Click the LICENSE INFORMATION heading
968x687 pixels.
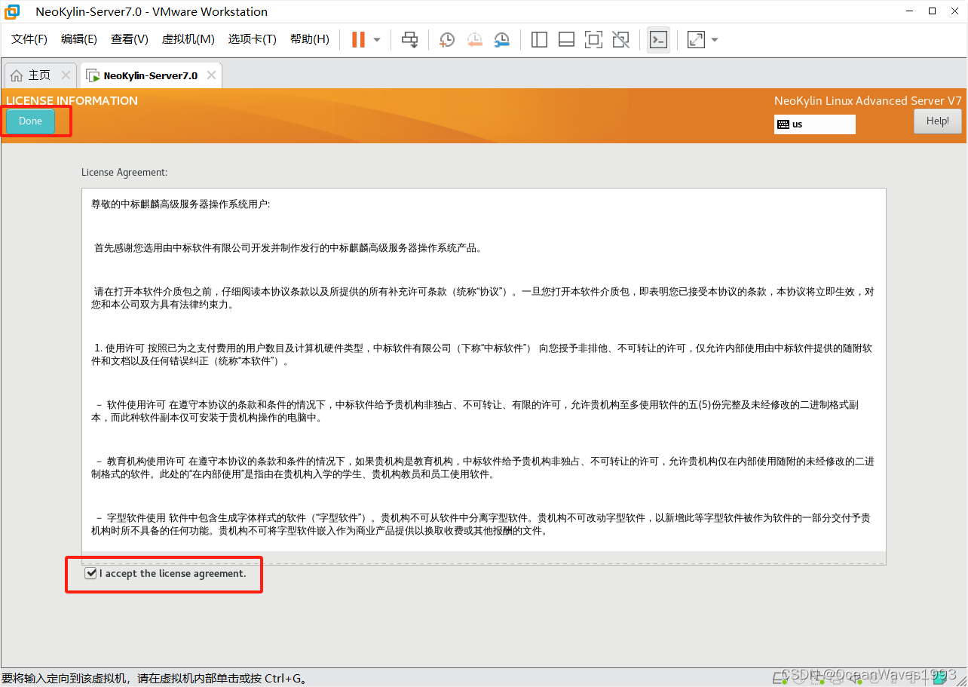[72, 101]
